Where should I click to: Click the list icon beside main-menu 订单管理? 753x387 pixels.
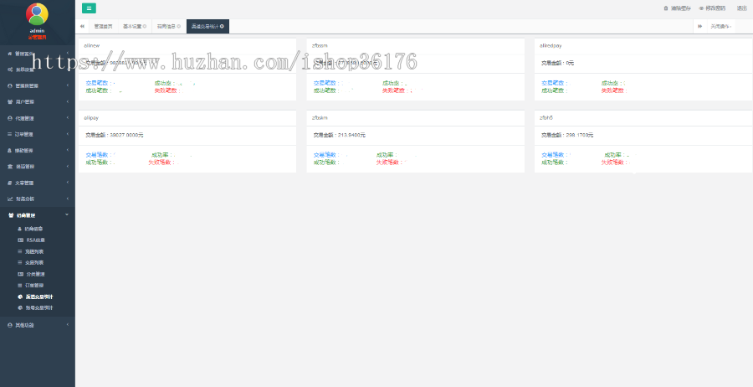click(x=9, y=134)
